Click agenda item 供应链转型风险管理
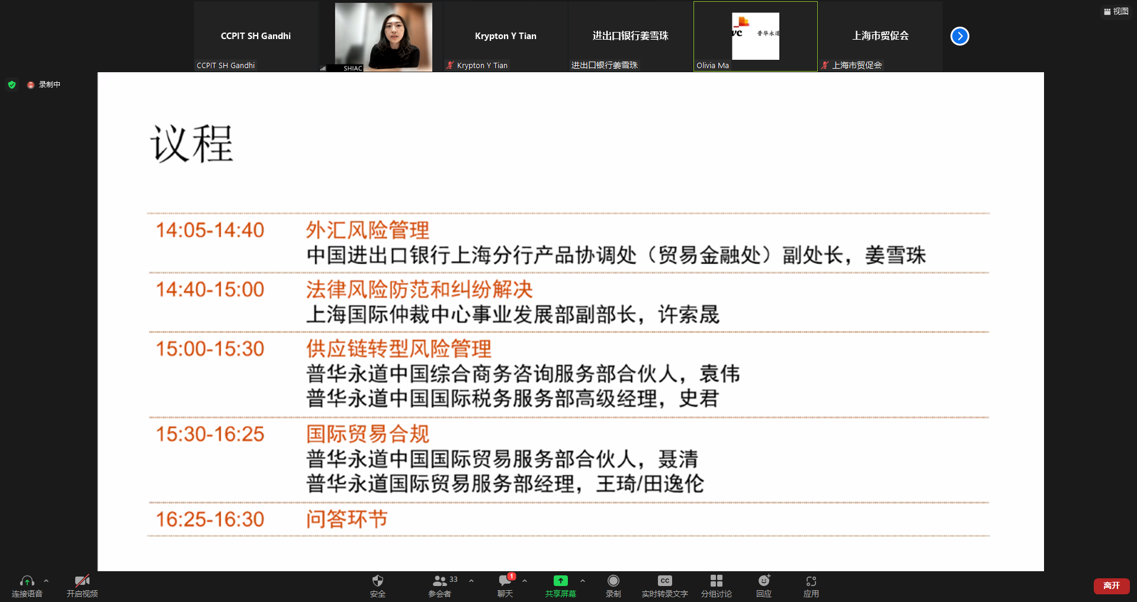Image resolution: width=1137 pixels, height=602 pixels. [x=399, y=349]
